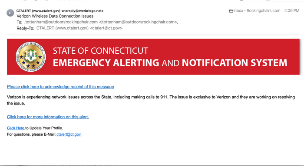The height and width of the screenshot is (166, 304).
Task: Follow the 'Click Here' update profile link
Action: [x=16, y=128]
